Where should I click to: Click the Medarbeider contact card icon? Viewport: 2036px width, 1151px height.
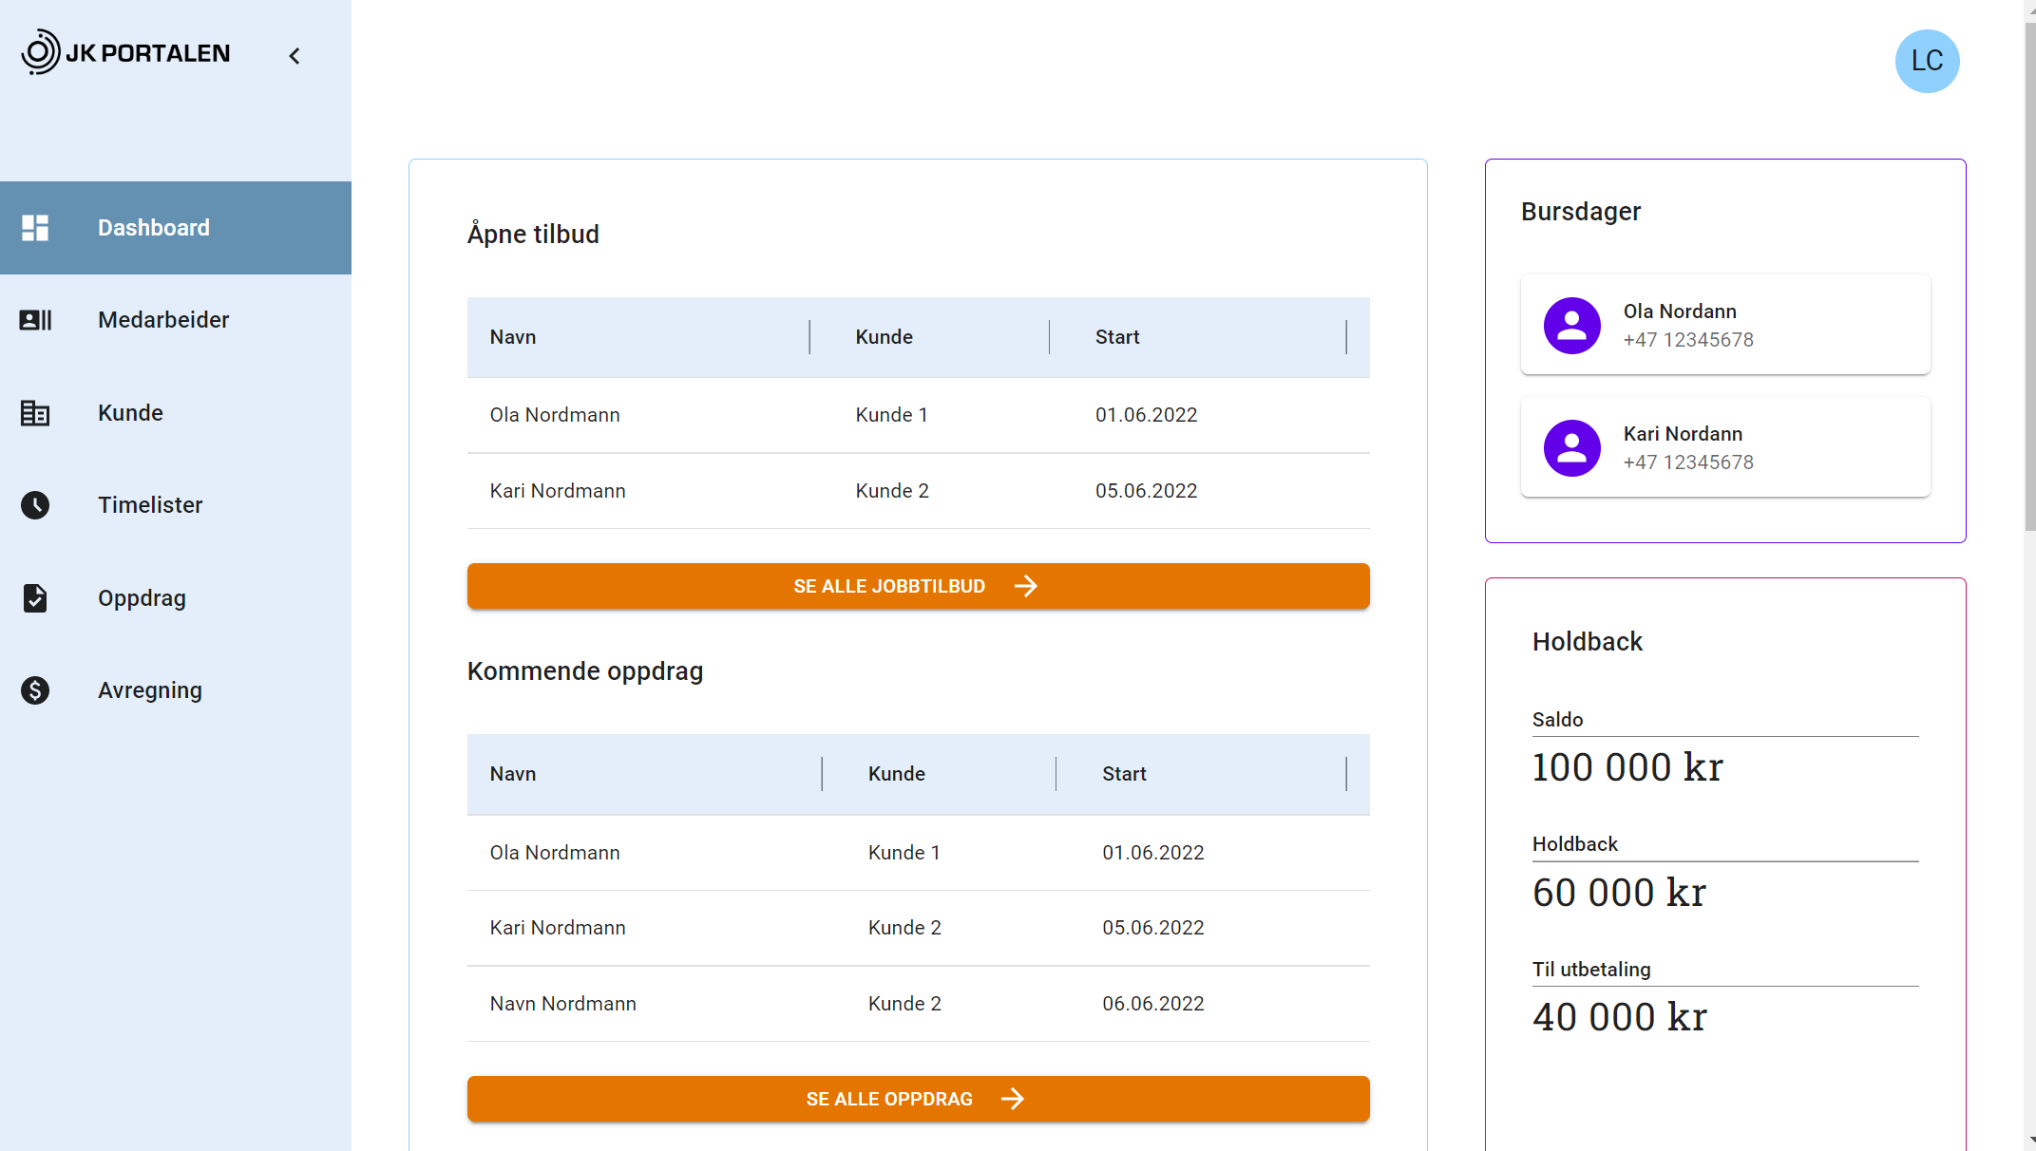point(35,320)
